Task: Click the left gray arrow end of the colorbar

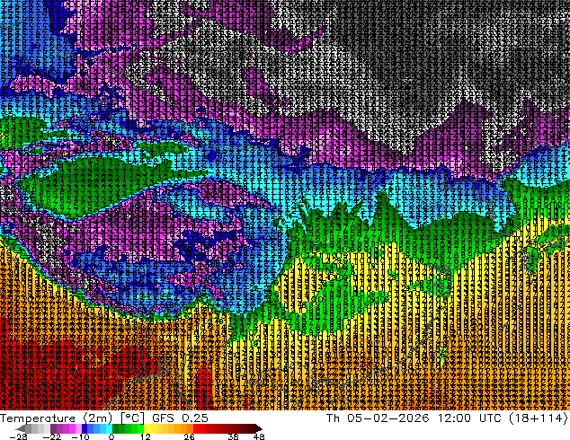Action: pyautogui.click(x=21, y=428)
